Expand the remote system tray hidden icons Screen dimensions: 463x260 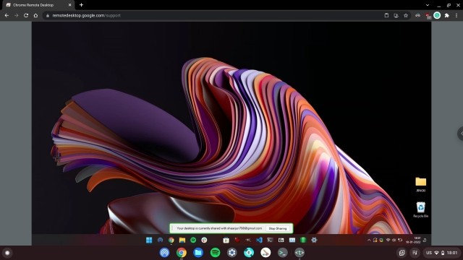(x=369, y=240)
